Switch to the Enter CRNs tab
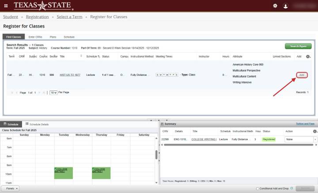This screenshot has height=193, width=318. pyautogui.click(x=35, y=37)
